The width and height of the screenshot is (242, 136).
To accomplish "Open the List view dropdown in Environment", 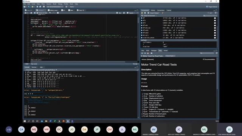I will coord(211,13).
